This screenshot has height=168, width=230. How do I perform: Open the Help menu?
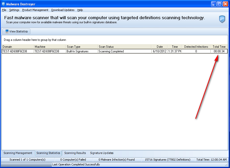pyautogui.click(x=80, y=10)
